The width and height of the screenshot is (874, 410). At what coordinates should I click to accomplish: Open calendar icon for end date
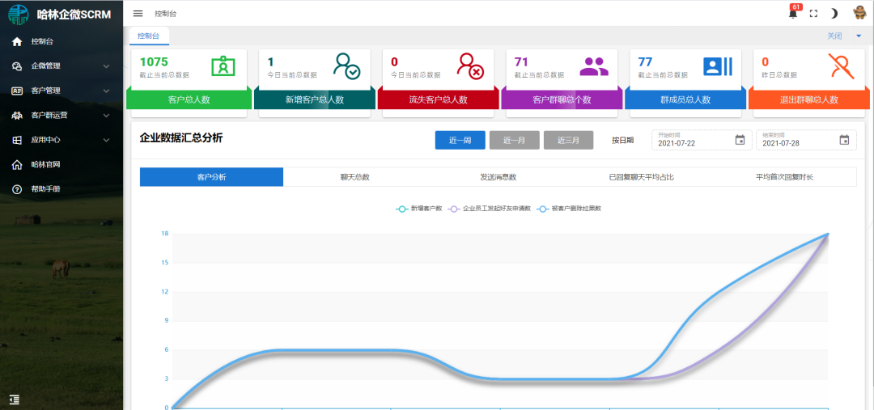tap(844, 140)
